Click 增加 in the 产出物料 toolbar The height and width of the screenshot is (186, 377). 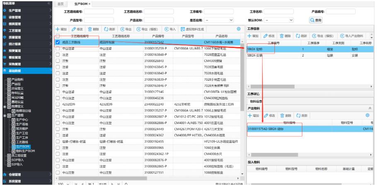253,115
